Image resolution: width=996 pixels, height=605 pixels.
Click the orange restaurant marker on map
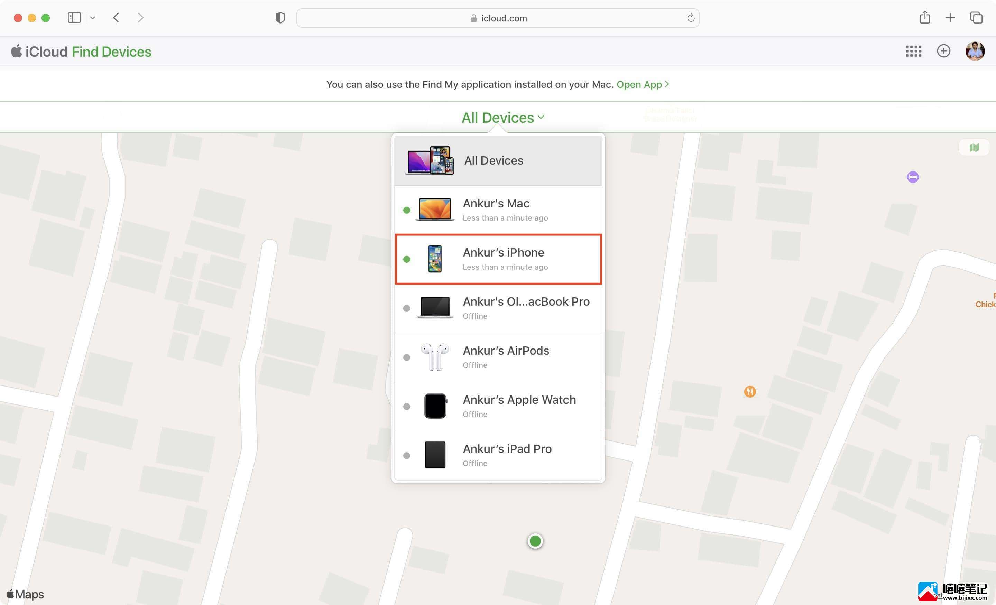click(x=749, y=391)
